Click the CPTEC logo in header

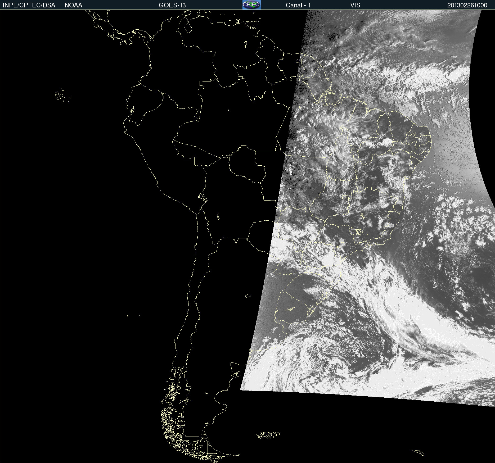(x=251, y=5)
